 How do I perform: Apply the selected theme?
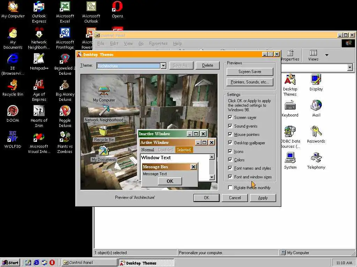[x=263, y=198]
